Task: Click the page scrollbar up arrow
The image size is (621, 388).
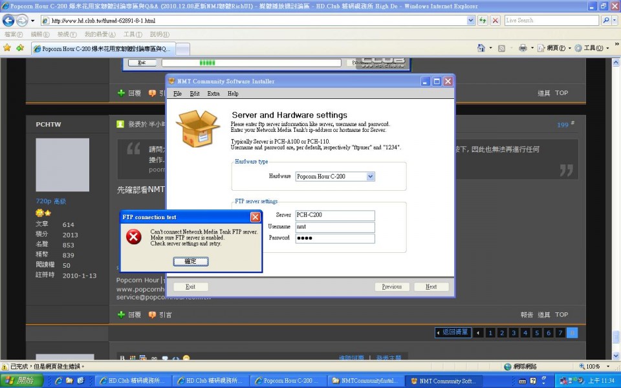Action: point(616,62)
